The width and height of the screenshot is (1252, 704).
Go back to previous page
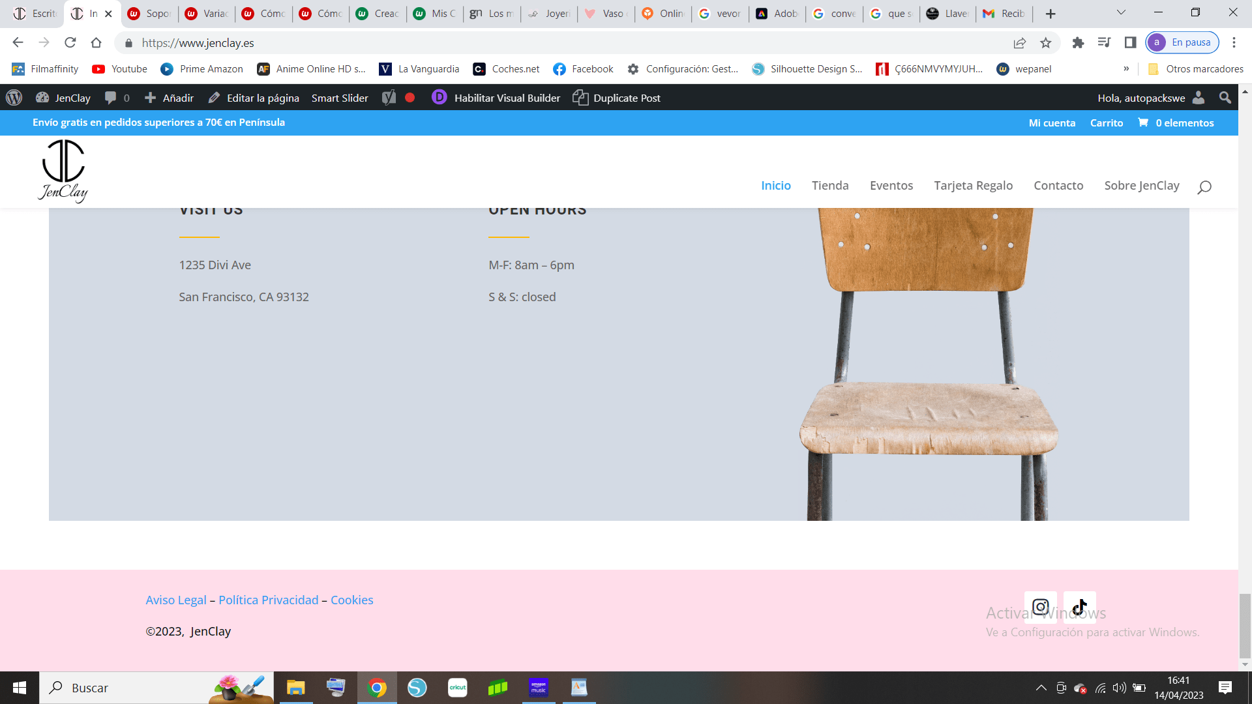click(x=18, y=43)
